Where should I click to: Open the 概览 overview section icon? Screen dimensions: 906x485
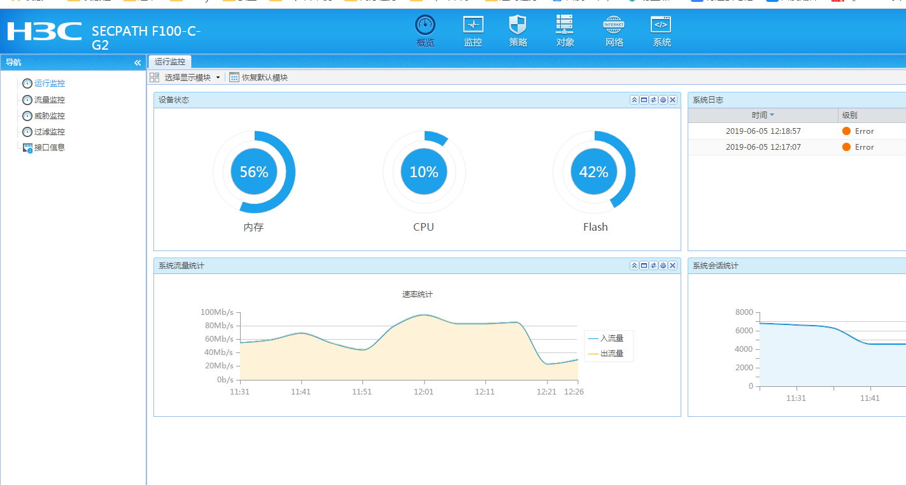(425, 26)
